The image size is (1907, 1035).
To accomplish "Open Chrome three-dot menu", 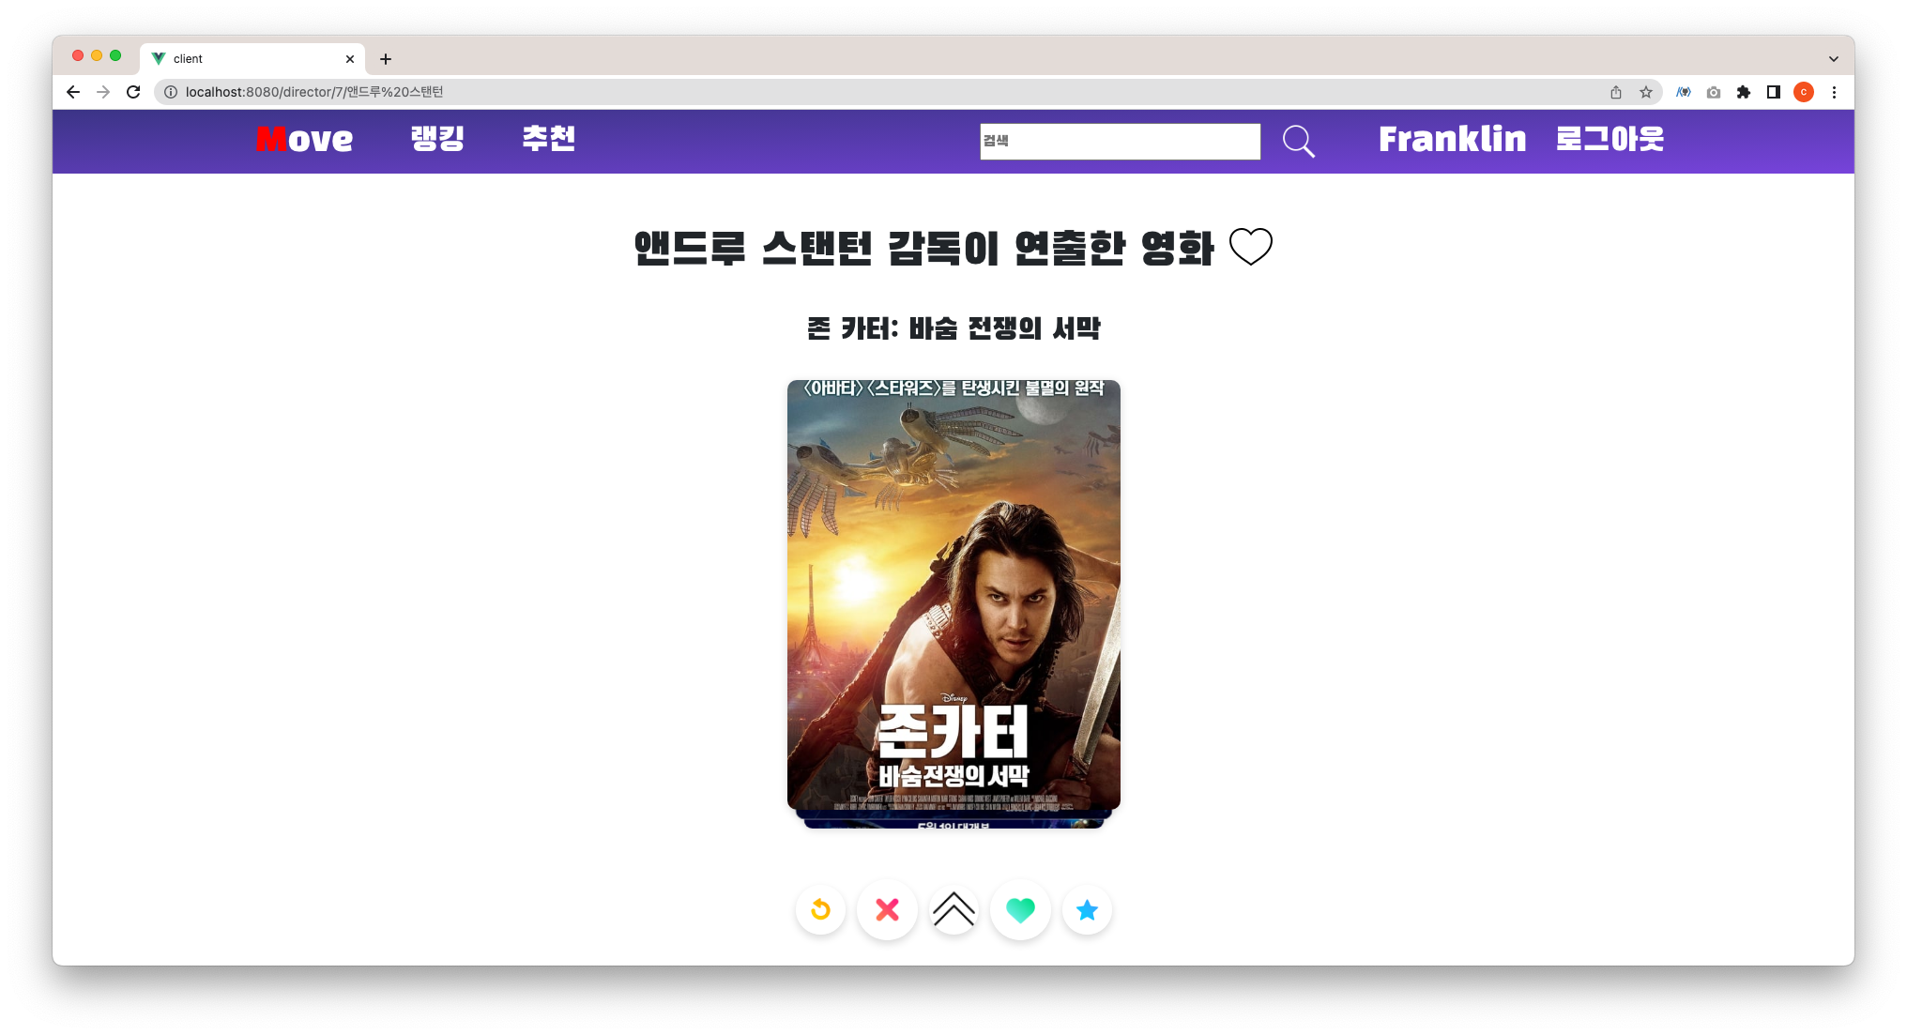I will coord(1834,92).
